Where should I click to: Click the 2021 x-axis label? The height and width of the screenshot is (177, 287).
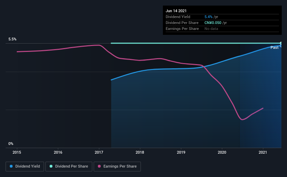(x=263, y=152)
